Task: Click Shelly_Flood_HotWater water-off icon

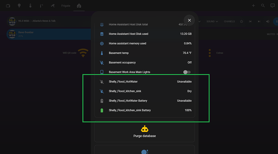Action: point(102,82)
